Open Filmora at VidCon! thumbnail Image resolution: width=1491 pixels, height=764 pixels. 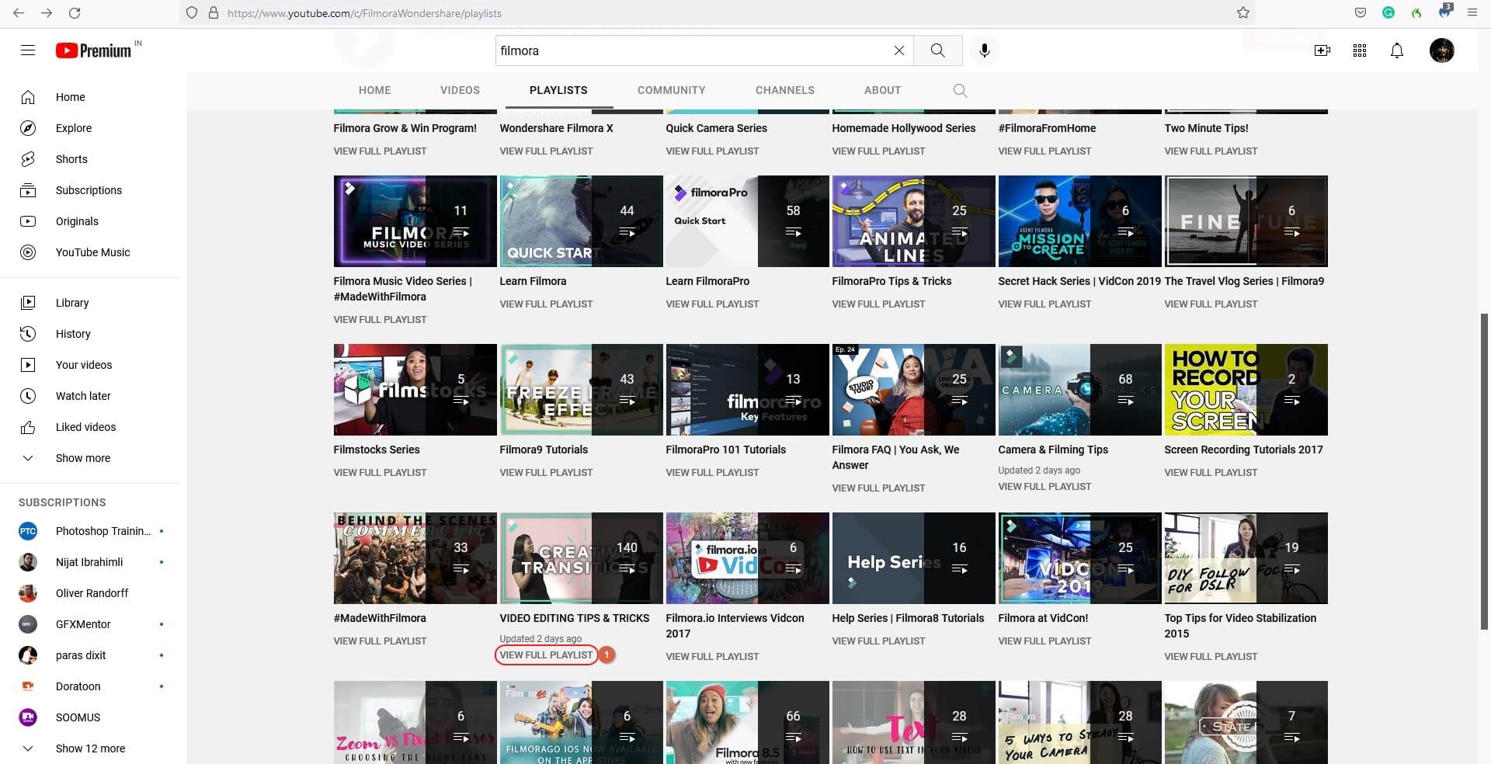(x=1079, y=558)
